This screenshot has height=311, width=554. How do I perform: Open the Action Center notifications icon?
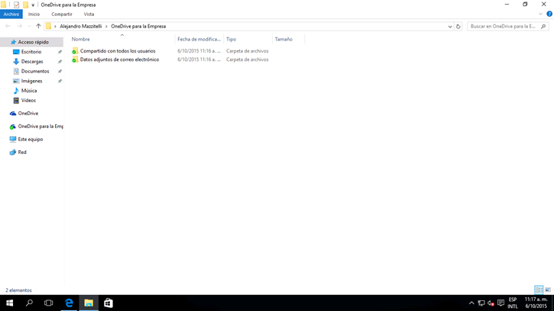(x=501, y=303)
